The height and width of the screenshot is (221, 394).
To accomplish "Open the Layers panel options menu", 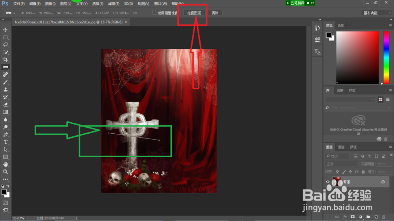I will [x=390, y=147].
